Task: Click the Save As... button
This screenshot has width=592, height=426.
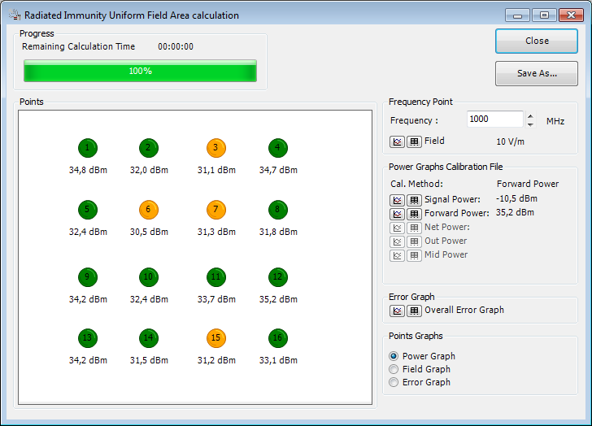Action: [x=537, y=73]
